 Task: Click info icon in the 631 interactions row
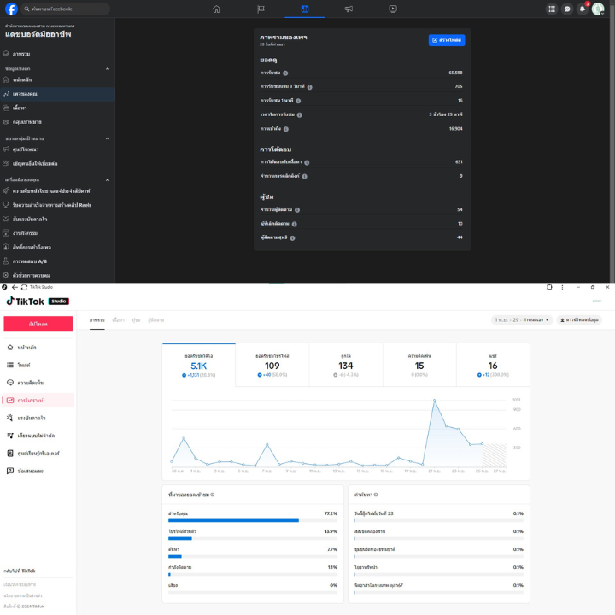(307, 162)
